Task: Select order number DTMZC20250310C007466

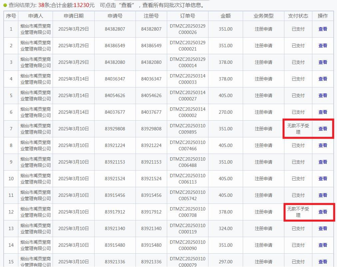Action: pos(187,146)
